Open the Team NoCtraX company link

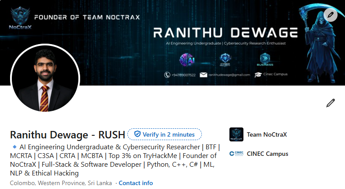coord(267,134)
